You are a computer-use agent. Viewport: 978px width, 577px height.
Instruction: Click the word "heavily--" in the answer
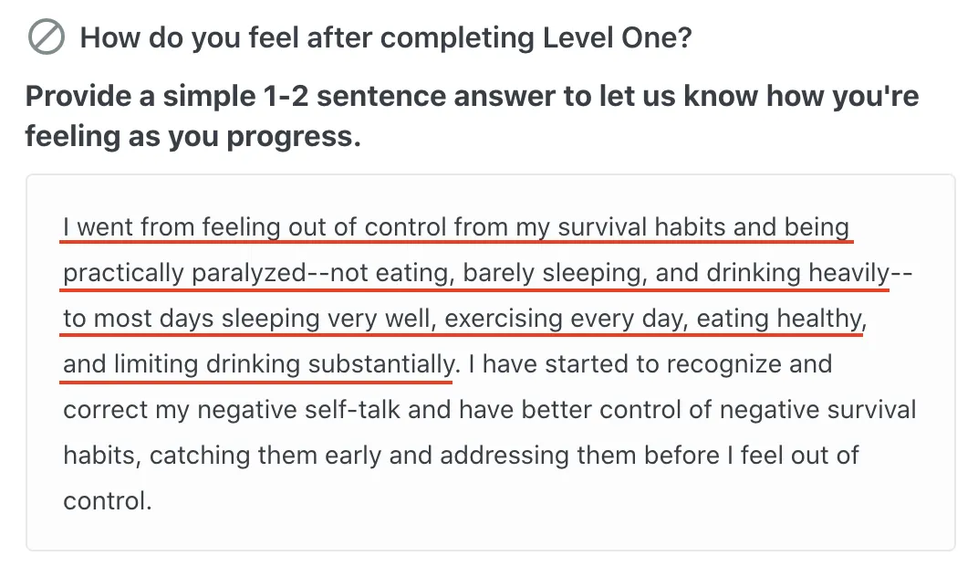[860, 273]
